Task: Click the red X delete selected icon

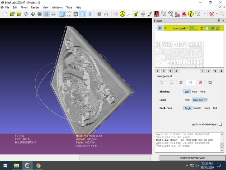Action: pos(212,14)
